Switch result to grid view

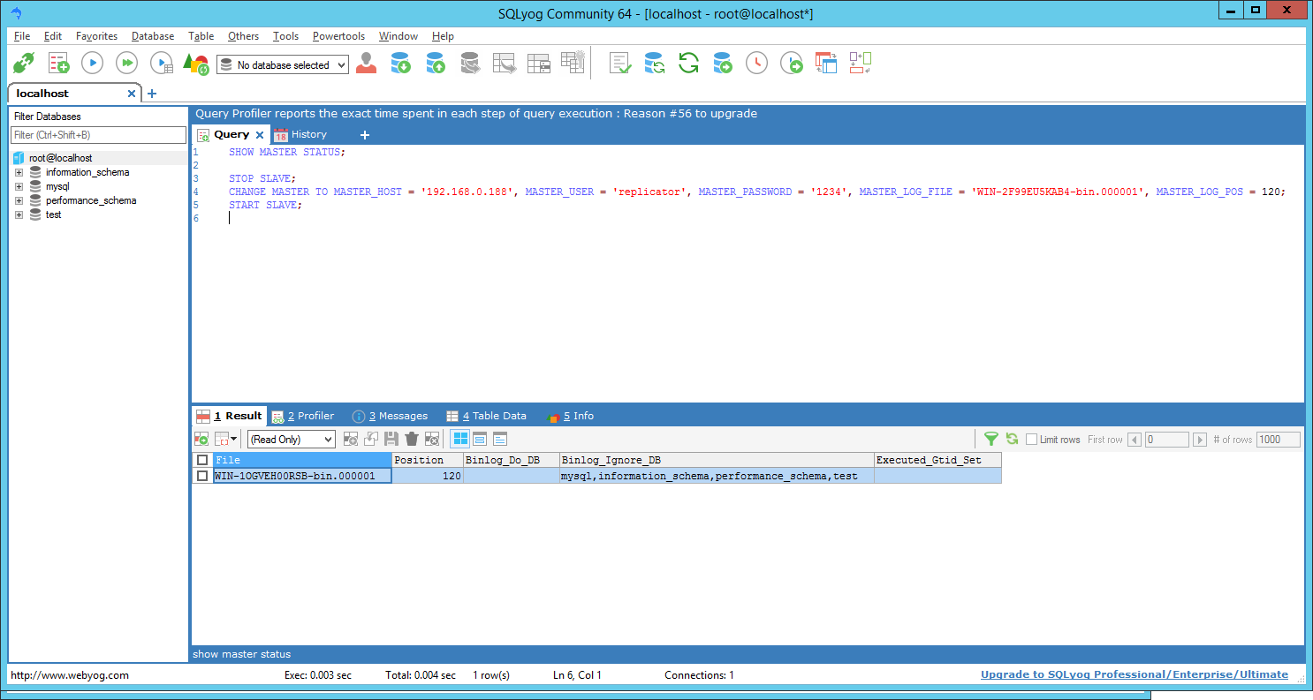(460, 439)
